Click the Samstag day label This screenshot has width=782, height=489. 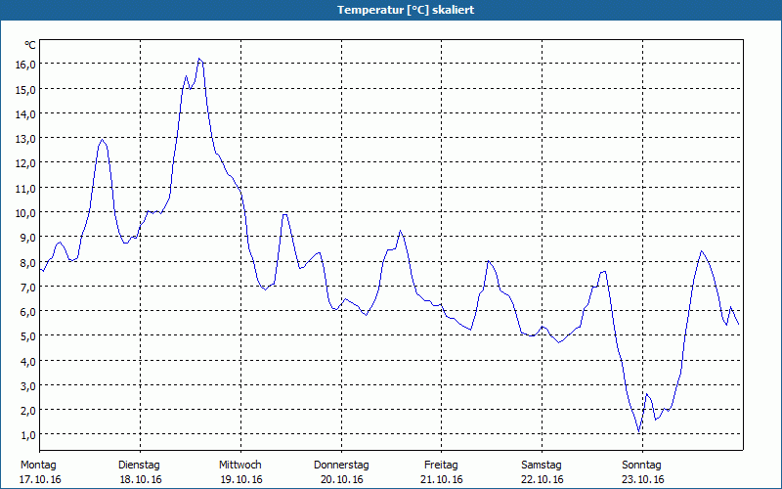point(542,466)
